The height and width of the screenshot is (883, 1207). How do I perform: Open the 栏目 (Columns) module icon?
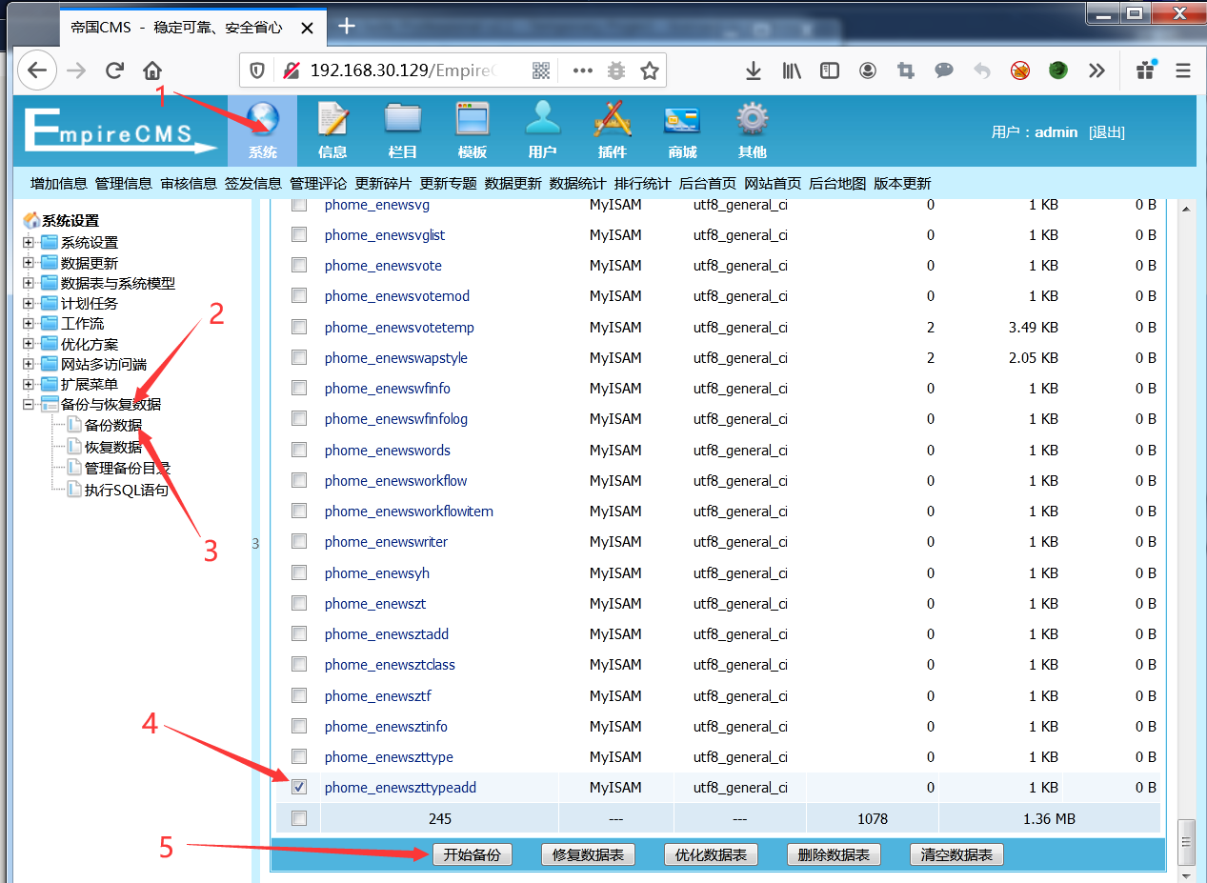tap(402, 129)
